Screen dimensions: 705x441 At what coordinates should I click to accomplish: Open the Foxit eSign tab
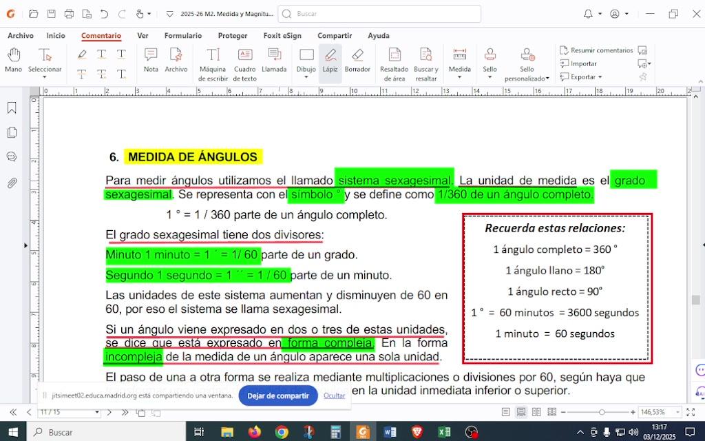coord(282,36)
